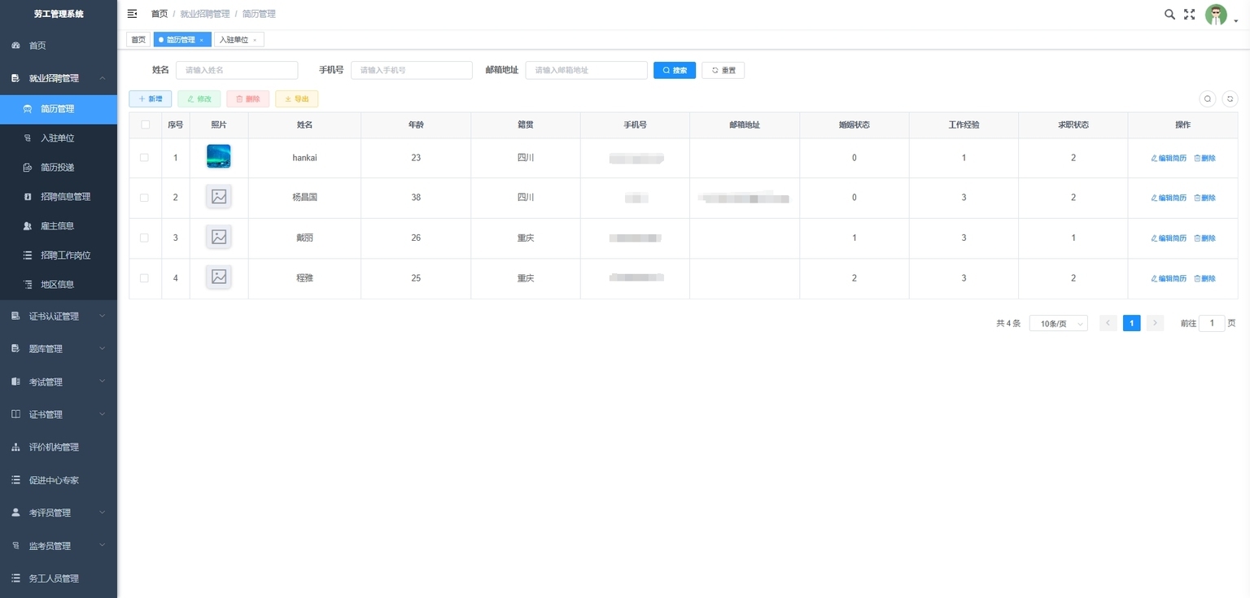This screenshot has width=1250, height=598.
Task: Click the 入驻单位 sidebar icon
Action: [27, 138]
